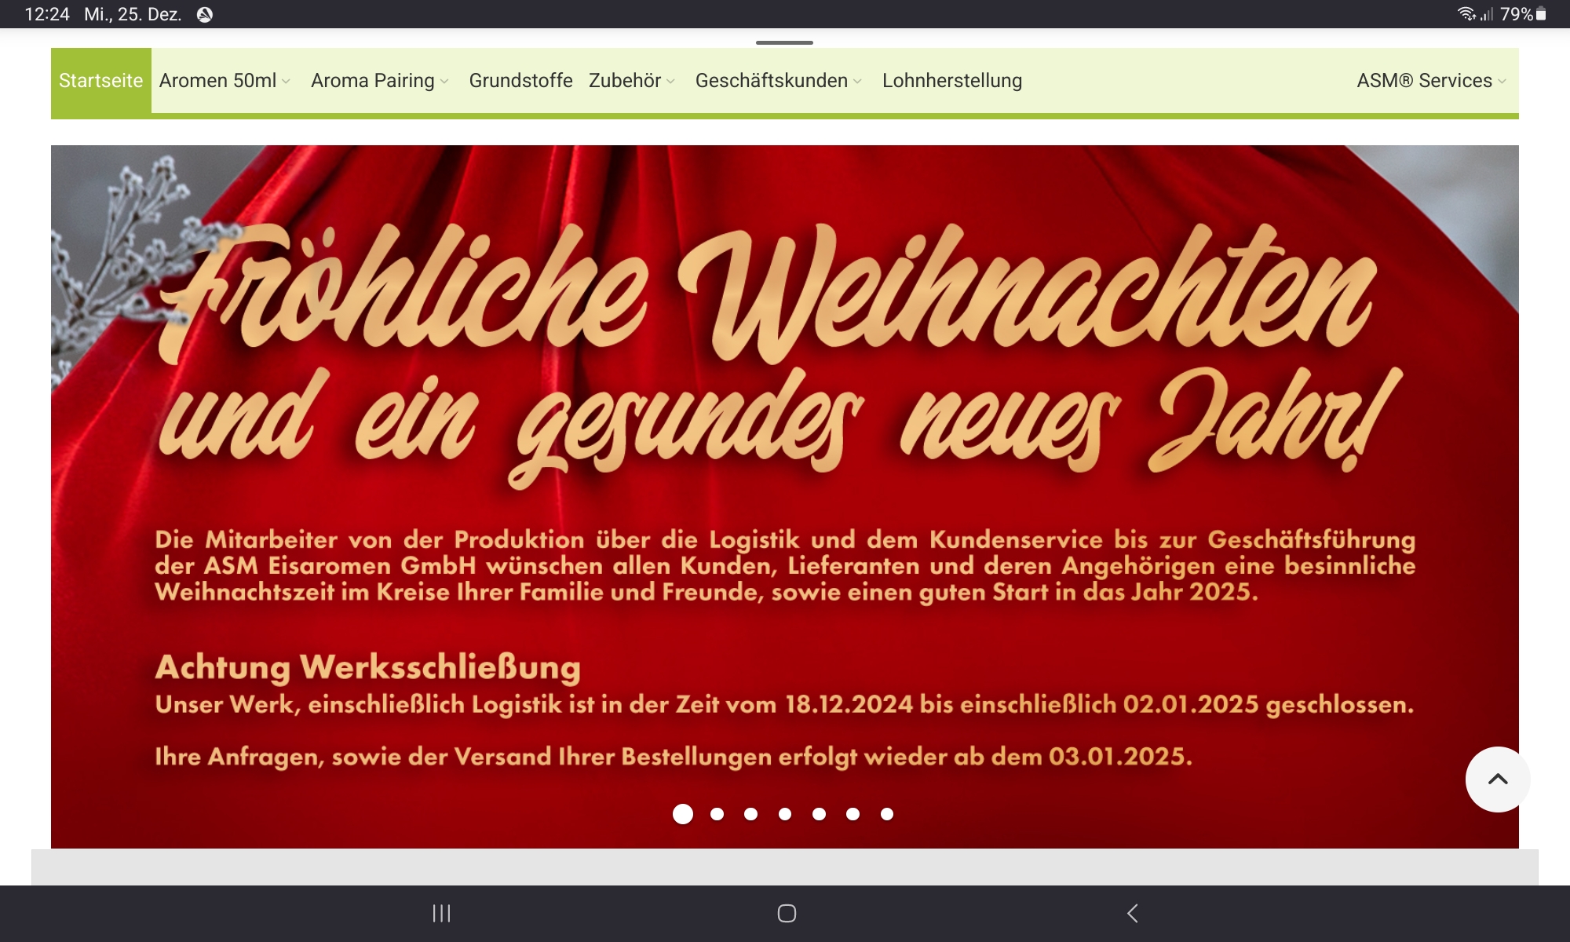This screenshot has height=942, width=1570.
Task: Tap the battery indicator icon
Action: 1541,14
